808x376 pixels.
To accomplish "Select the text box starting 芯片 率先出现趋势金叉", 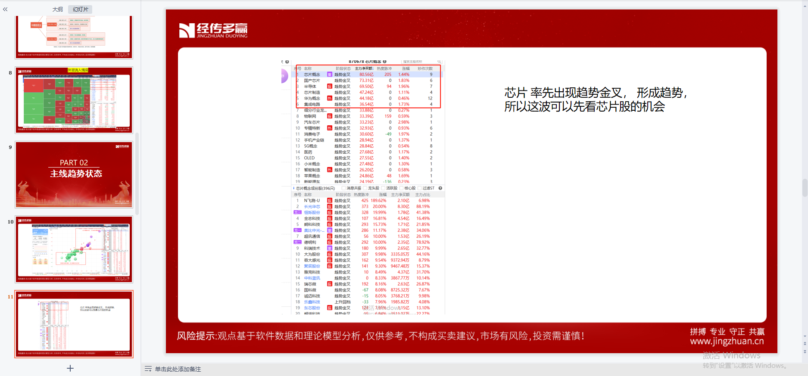I will coord(596,99).
